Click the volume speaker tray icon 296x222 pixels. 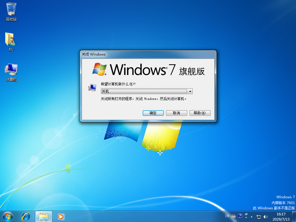coord(266,217)
